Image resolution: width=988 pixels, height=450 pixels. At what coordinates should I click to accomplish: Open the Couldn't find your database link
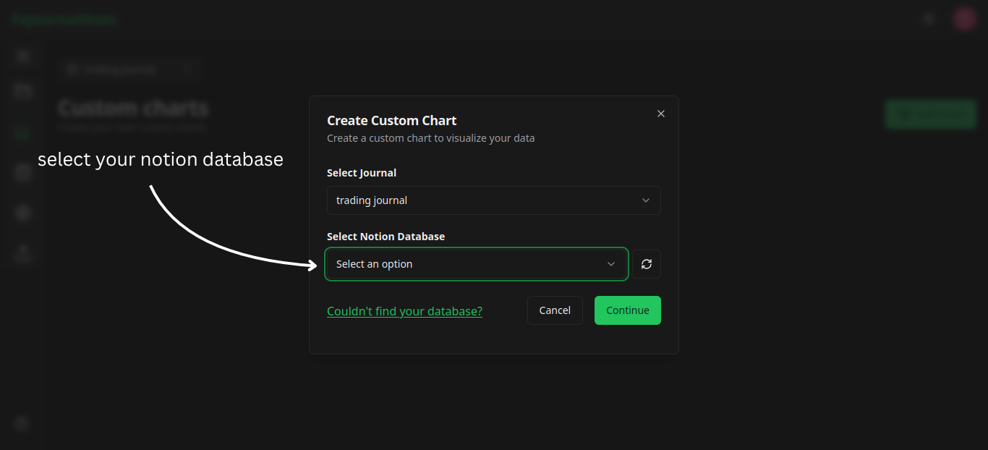pyautogui.click(x=404, y=310)
